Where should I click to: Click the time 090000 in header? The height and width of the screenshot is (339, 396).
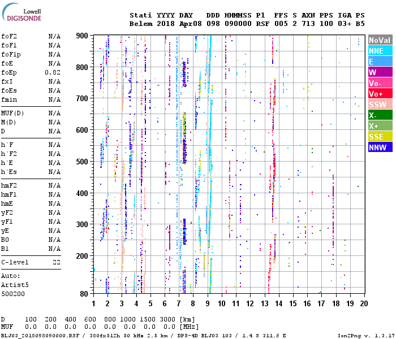point(238,24)
